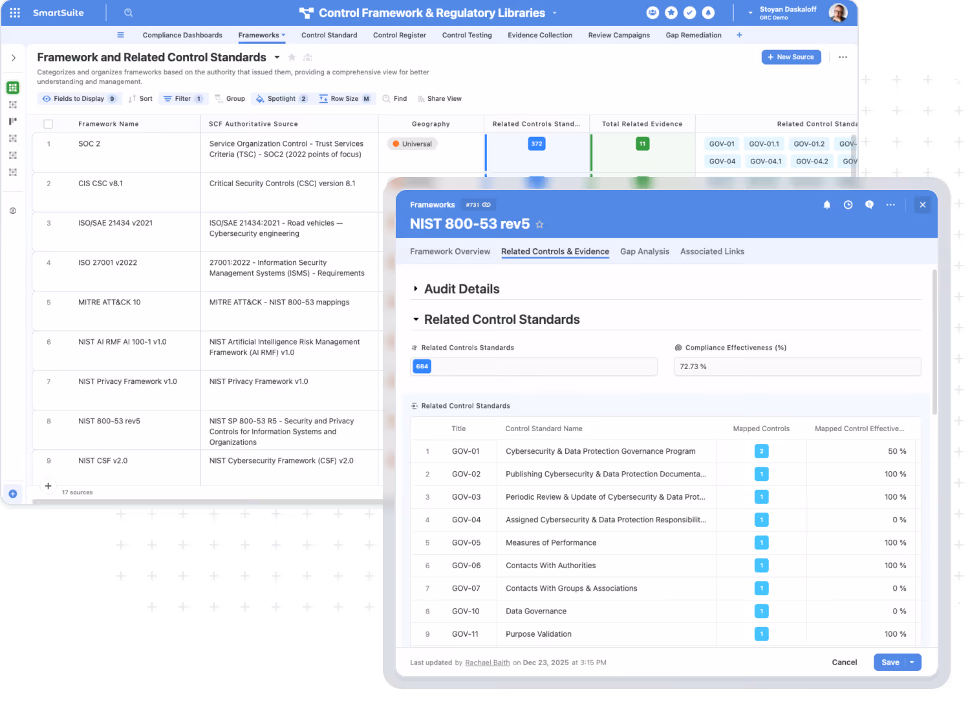Click the Cancel button
970x711 pixels.
pyautogui.click(x=844, y=663)
